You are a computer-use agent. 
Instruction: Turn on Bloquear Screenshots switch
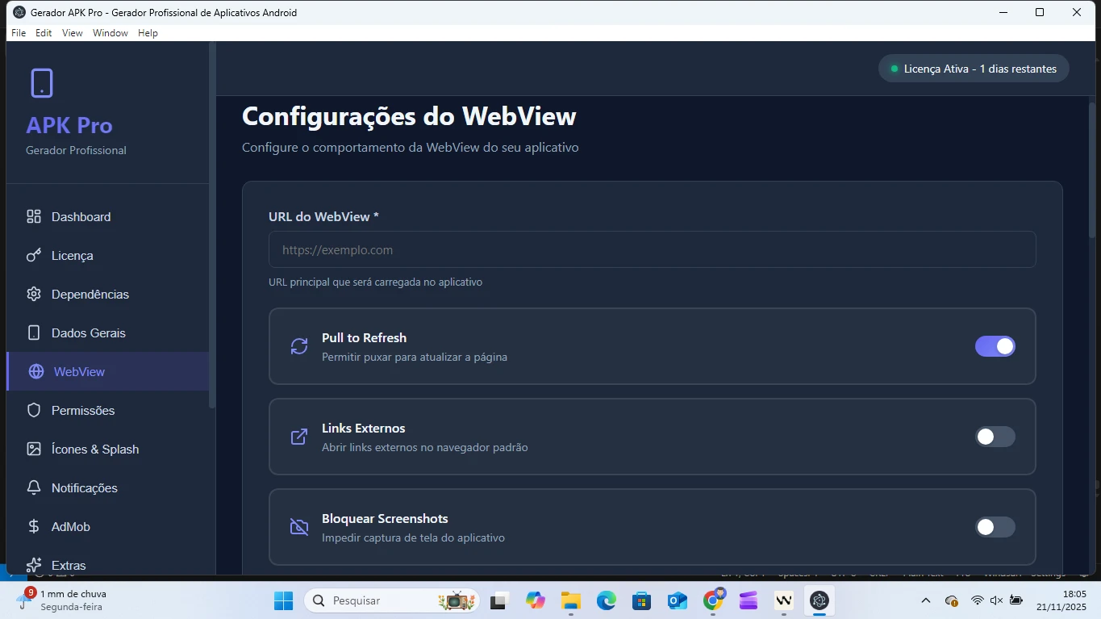point(995,527)
